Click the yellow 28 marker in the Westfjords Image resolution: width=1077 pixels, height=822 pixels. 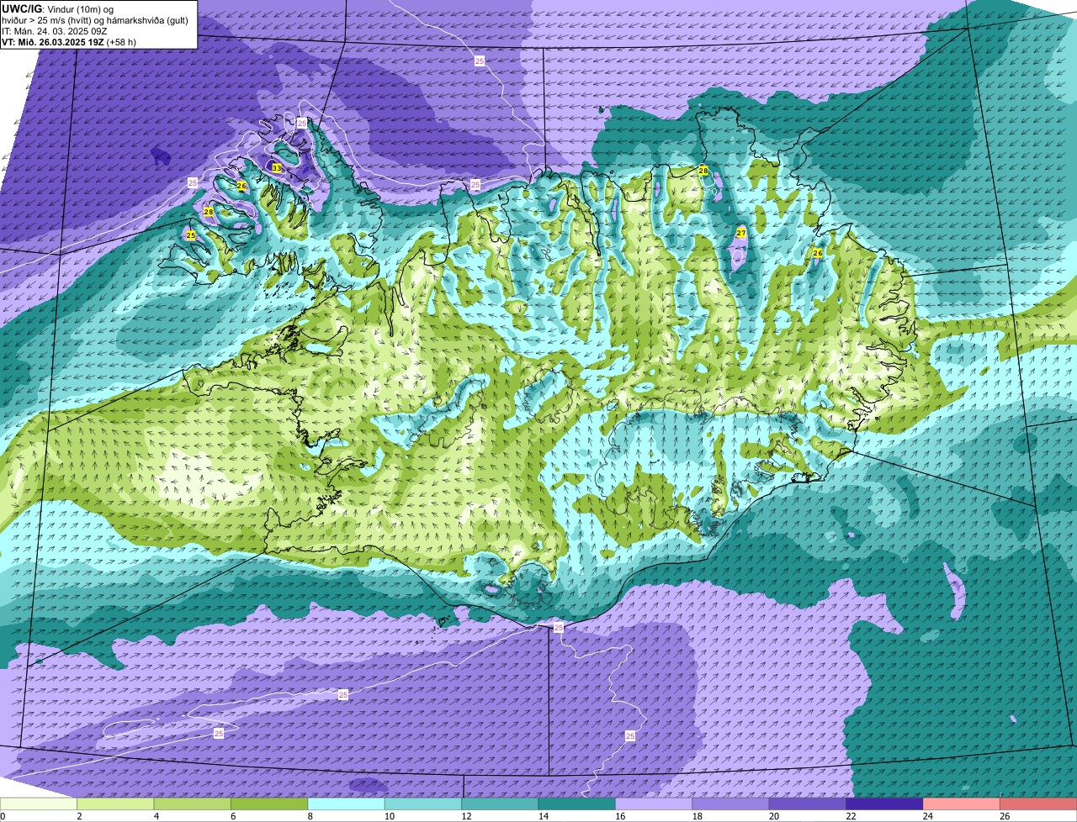point(209,212)
